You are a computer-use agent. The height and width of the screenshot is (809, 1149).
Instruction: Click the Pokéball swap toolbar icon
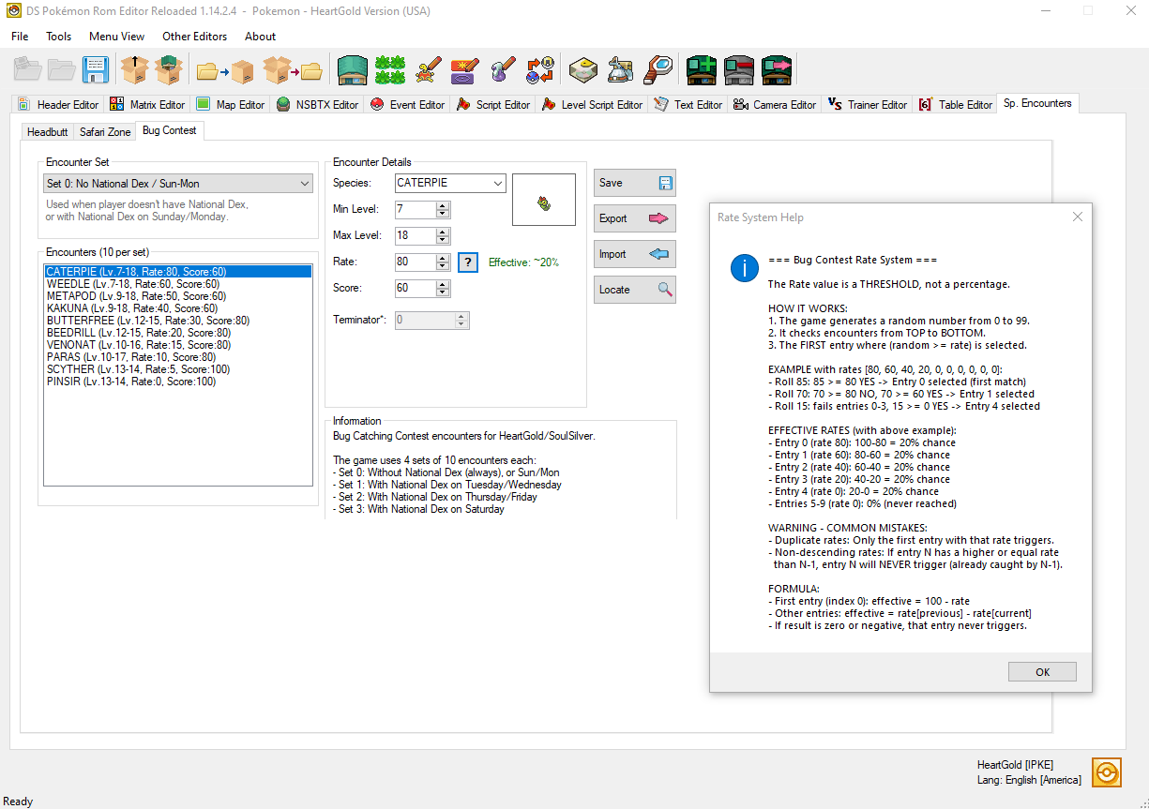pos(539,69)
